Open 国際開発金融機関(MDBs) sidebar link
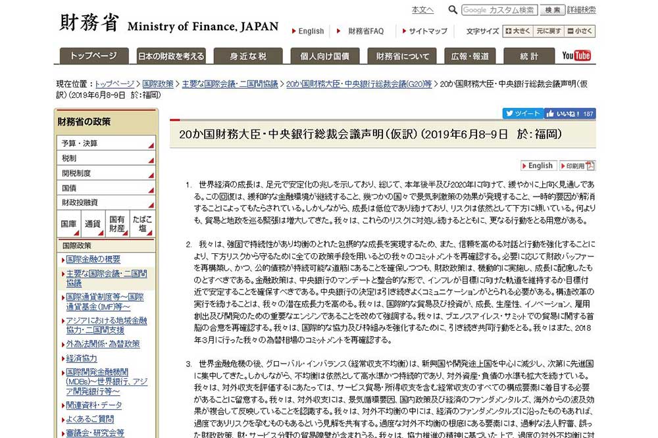 click(107, 381)
